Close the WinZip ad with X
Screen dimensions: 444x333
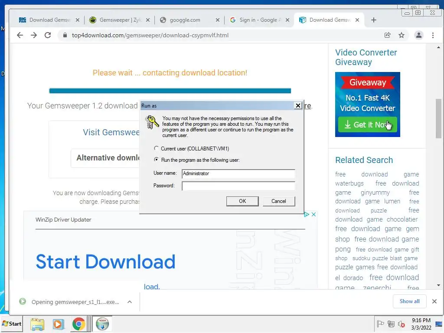(314, 214)
